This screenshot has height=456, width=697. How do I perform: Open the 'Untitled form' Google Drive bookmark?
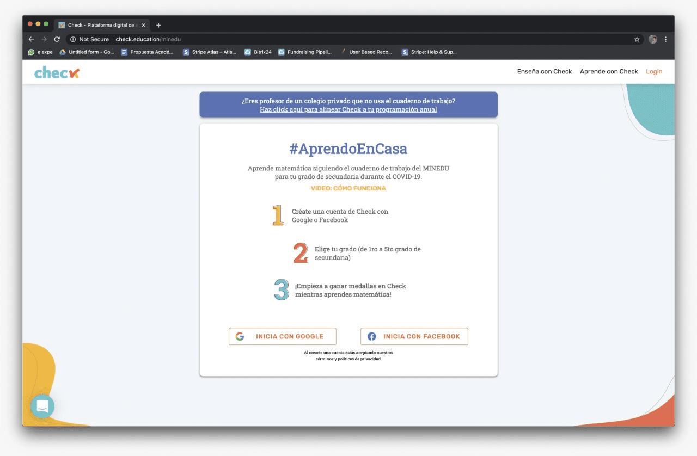(x=87, y=52)
